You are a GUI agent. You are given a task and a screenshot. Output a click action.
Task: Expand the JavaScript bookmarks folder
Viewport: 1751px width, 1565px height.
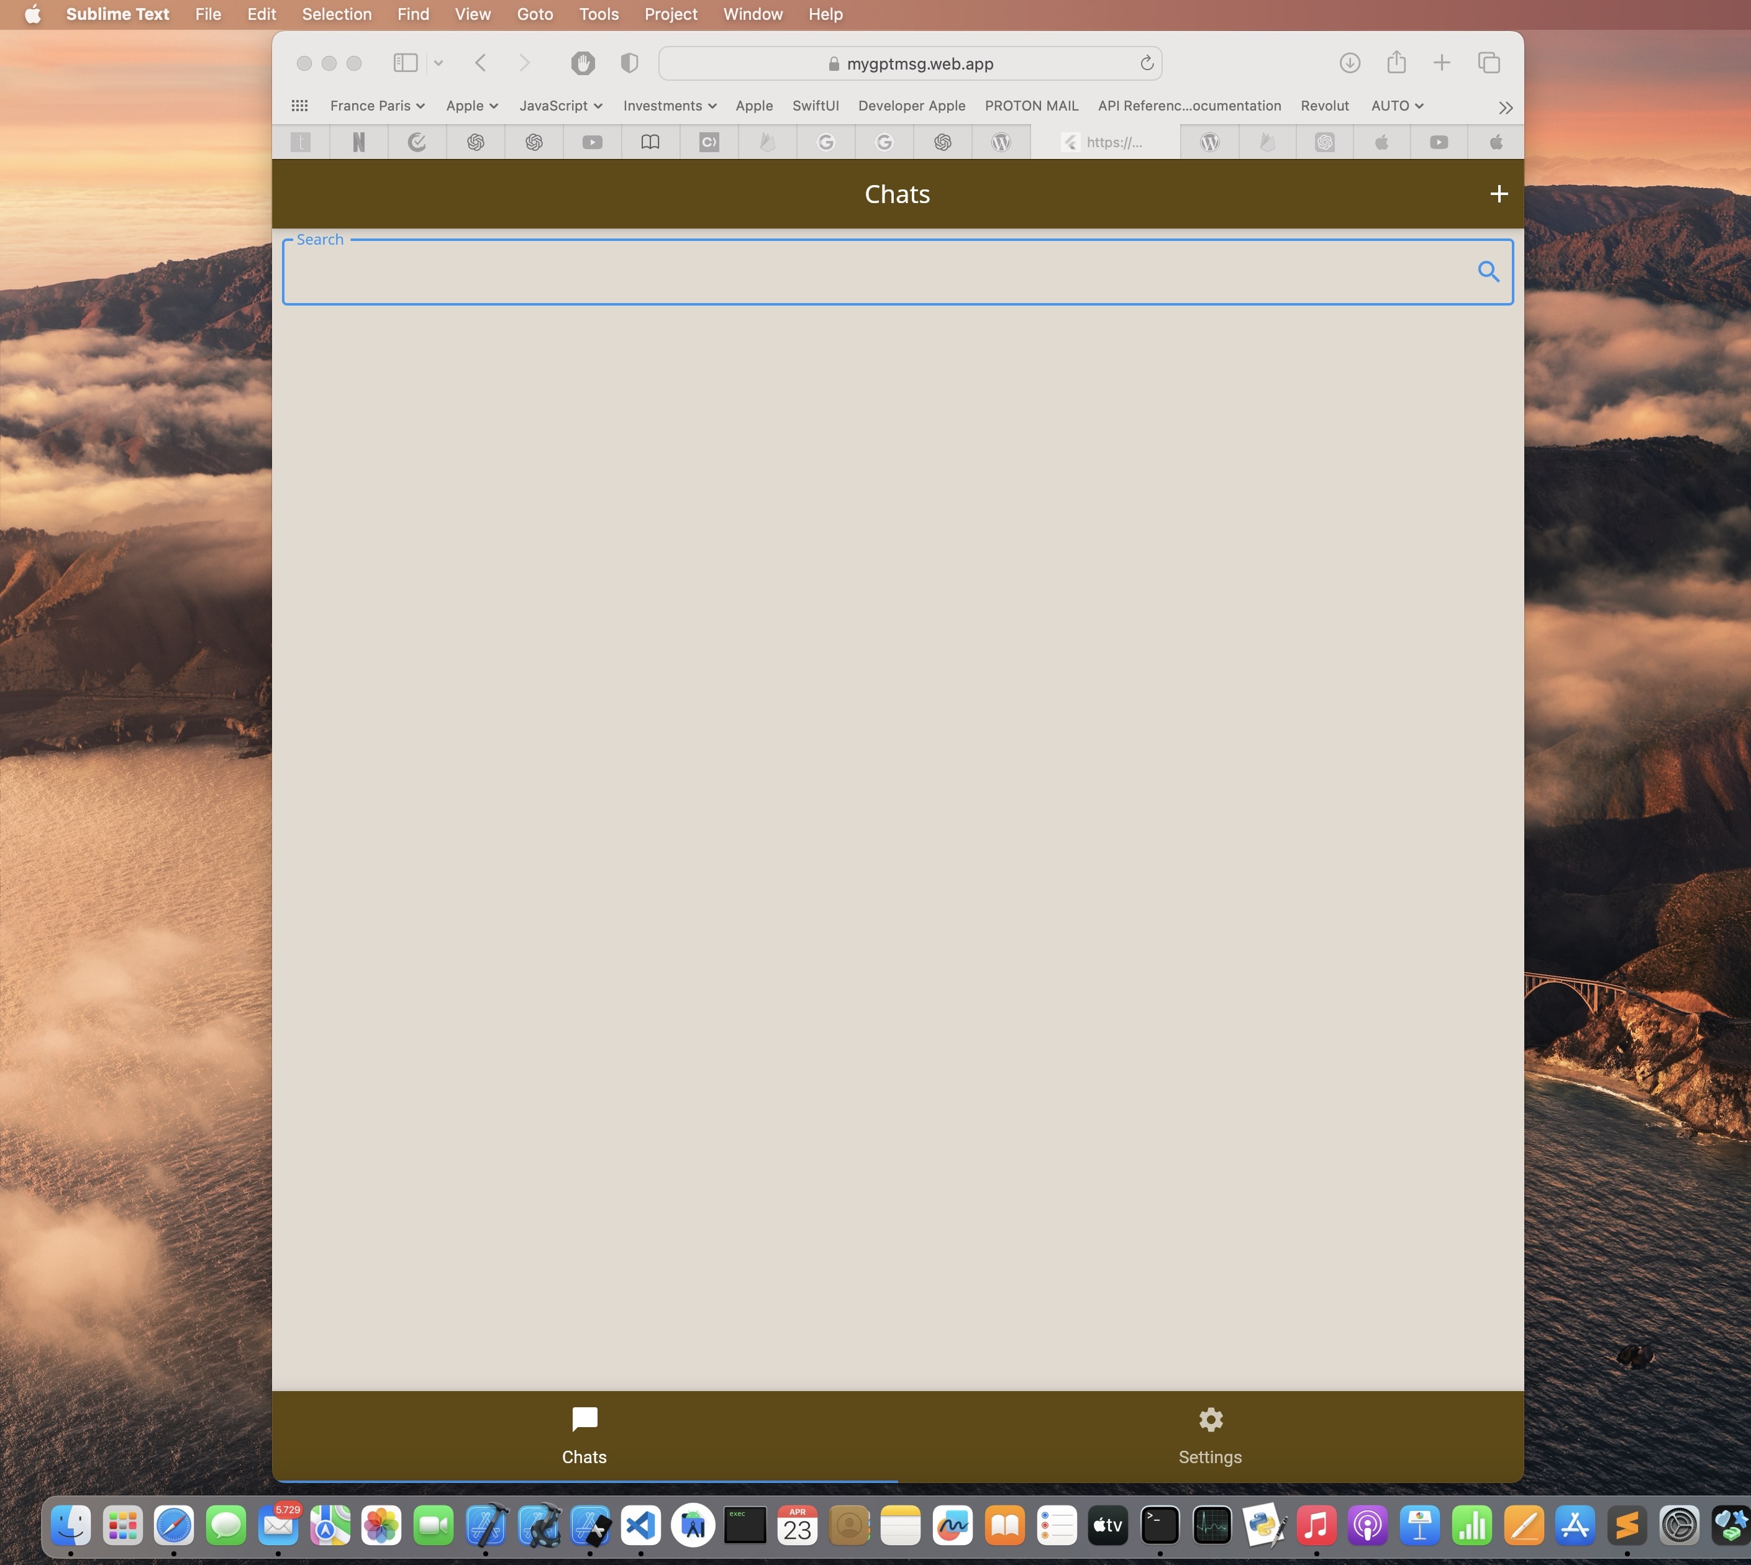[x=561, y=106]
